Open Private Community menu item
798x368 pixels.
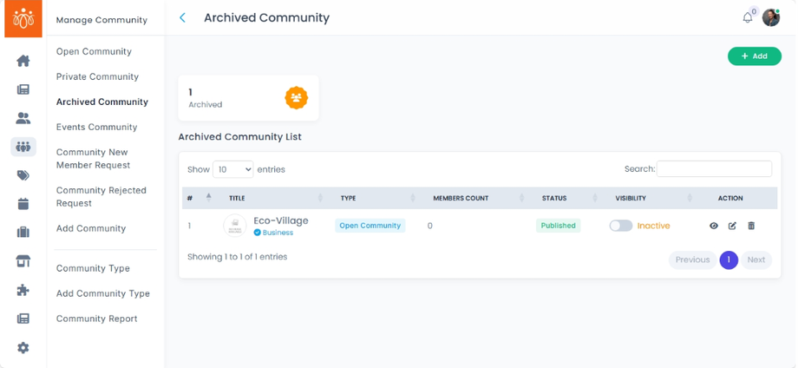pyautogui.click(x=97, y=76)
